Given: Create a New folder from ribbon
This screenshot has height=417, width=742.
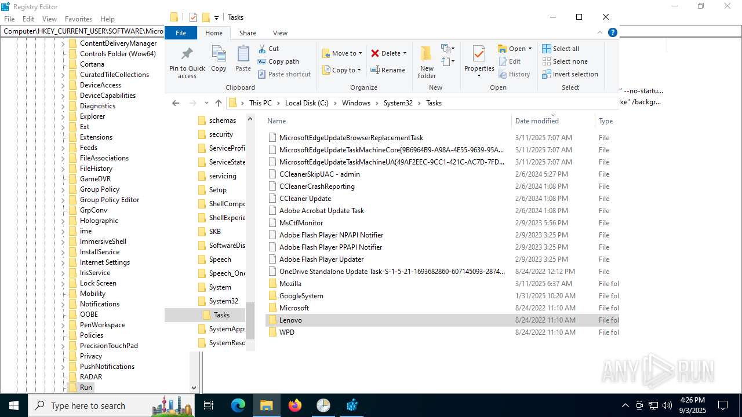Looking at the screenshot, I should (427, 62).
